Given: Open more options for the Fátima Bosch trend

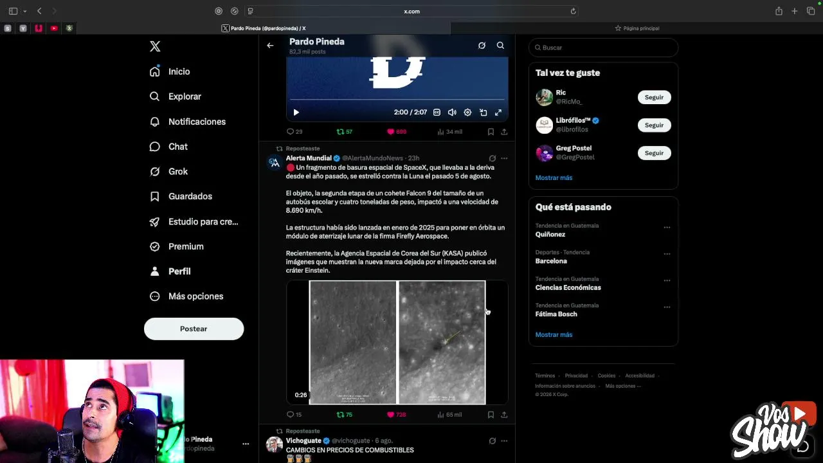Looking at the screenshot, I should coord(667,307).
